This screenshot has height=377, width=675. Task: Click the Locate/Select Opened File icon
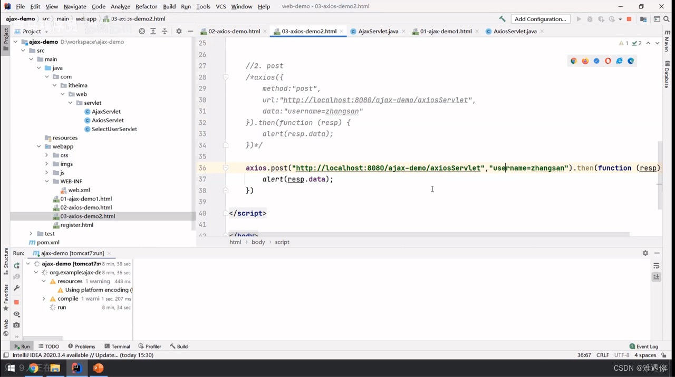click(x=142, y=32)
